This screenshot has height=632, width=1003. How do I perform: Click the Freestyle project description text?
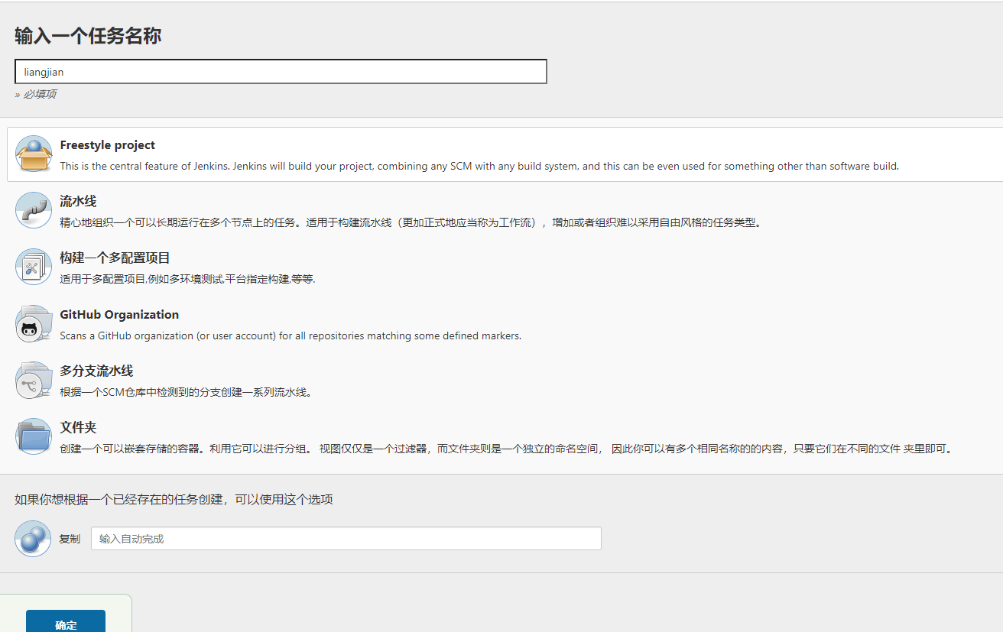[x=479, y=166]
